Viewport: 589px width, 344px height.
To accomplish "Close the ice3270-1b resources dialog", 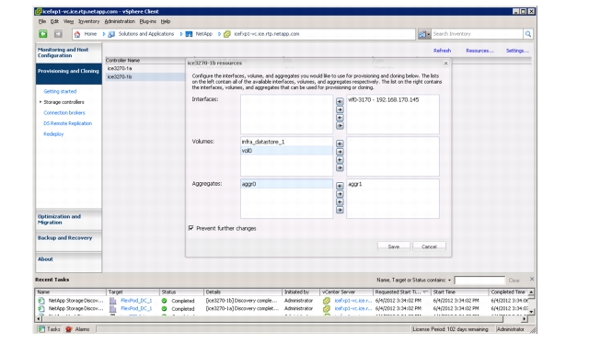I will (445, 63).
